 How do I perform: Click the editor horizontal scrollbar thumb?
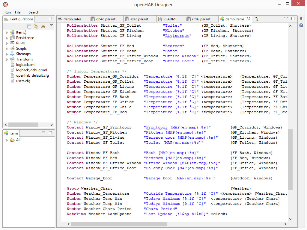coord(119,224)
